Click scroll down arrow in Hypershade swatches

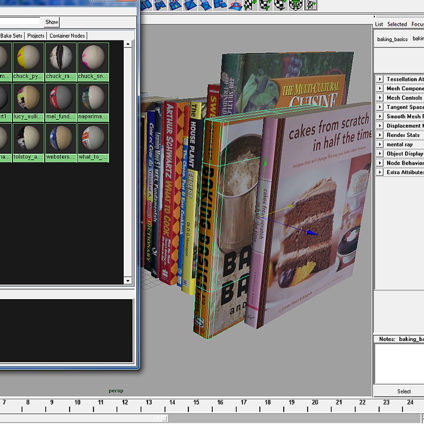(x=128, y=281)
